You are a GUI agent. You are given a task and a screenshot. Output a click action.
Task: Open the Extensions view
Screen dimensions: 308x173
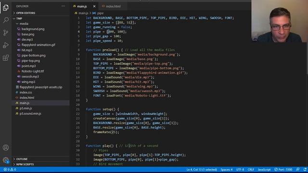[x=6, y=58]
